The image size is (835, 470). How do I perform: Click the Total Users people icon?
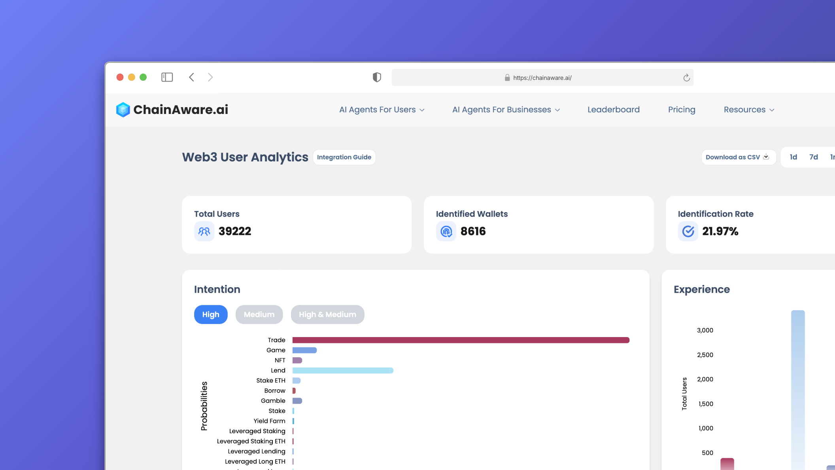[204, 231]
